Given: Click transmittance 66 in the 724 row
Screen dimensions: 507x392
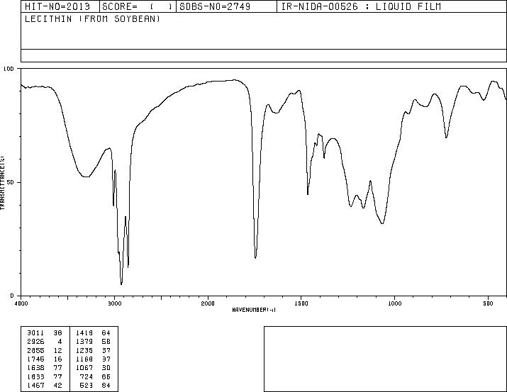Looking at the screenshot, I should (x=106, y=376).
